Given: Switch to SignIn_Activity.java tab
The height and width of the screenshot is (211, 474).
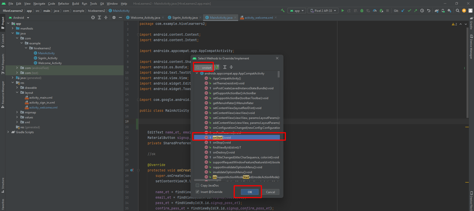Looking at the screenshot, I should pyautogui.click(x=185, y=17).
